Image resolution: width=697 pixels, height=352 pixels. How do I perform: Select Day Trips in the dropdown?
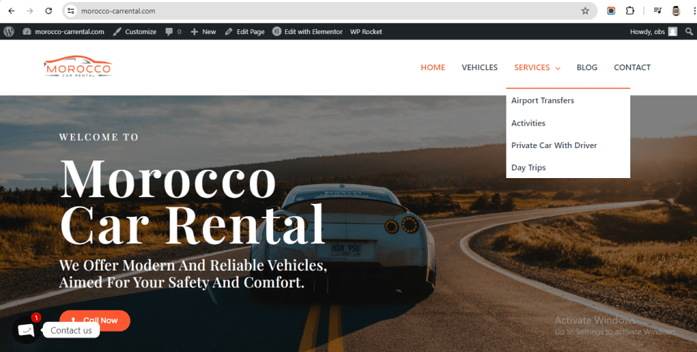click(528, 167)
